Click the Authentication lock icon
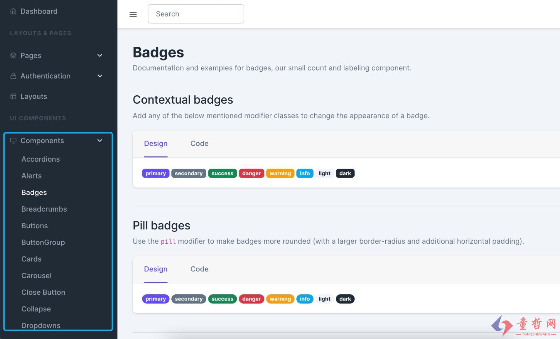Screen dimensions: 560x339 tap(13, 76)
